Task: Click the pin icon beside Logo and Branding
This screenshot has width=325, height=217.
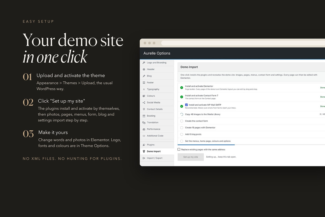Action: (x=144, y=63)
